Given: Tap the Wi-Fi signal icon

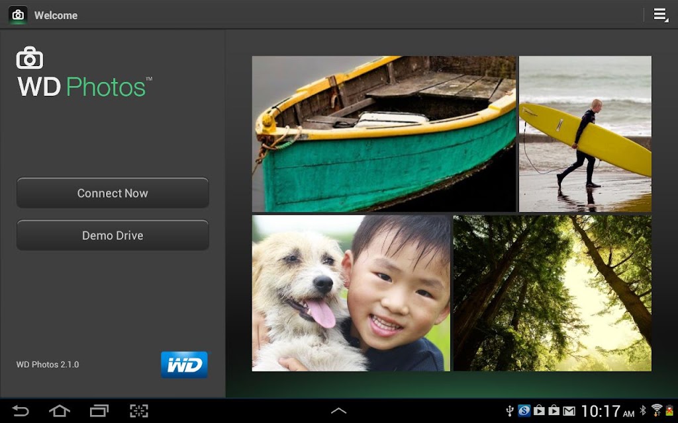Looking at the screenshot, I should pyautogui.click(x=656, y=410).
